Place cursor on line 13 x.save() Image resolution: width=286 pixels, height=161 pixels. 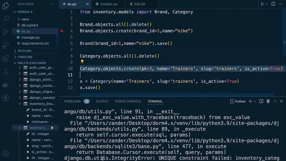coord(90,88)
